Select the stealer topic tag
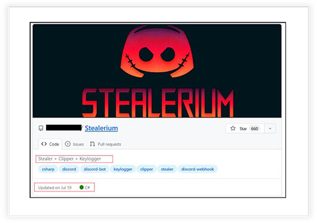 coord(167,169)
